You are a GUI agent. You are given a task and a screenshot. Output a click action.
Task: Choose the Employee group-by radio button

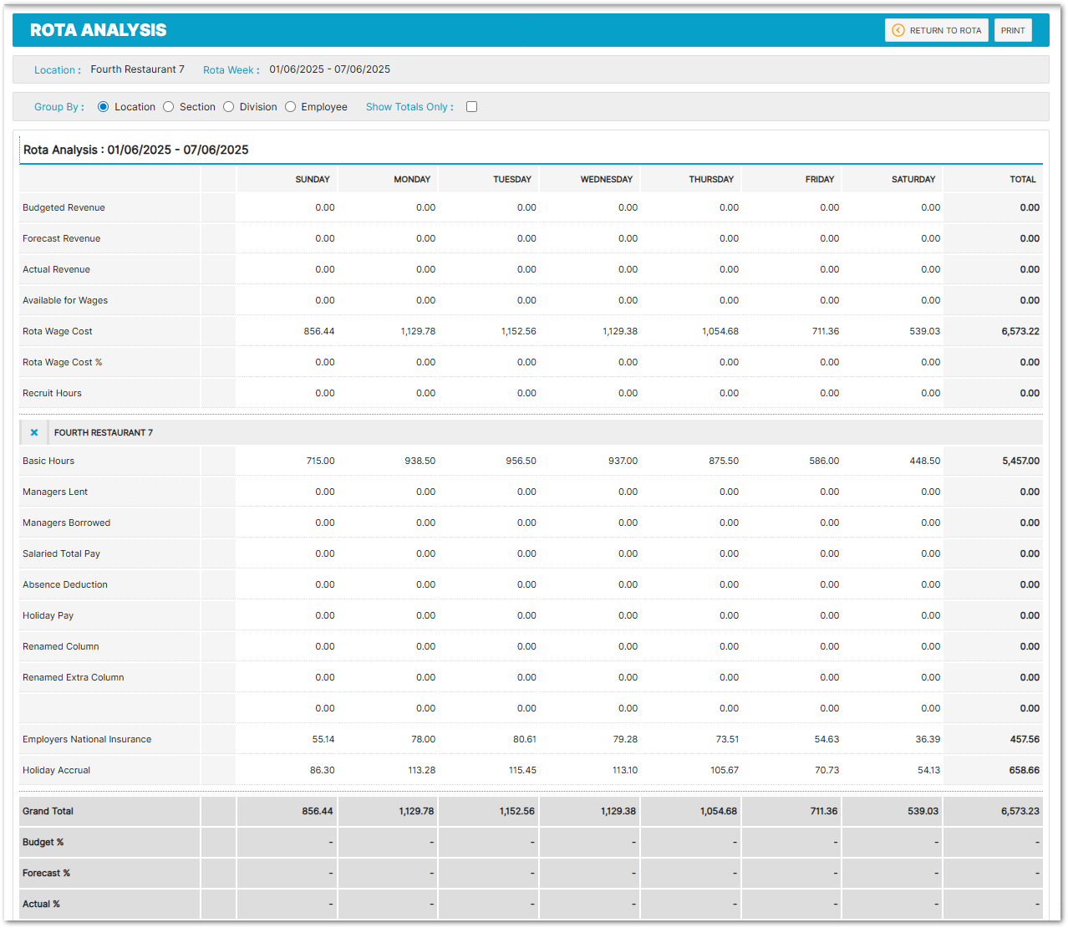pyautogui.click(x=291, y=107)
